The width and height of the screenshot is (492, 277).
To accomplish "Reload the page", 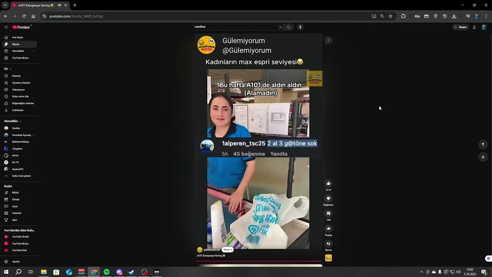I will (x=24, y=16).
